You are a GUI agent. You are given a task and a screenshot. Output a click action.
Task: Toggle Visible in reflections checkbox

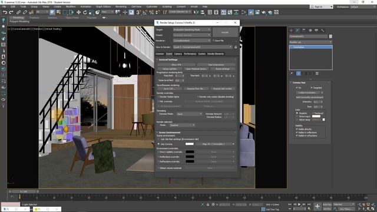(x=297, y=132)
